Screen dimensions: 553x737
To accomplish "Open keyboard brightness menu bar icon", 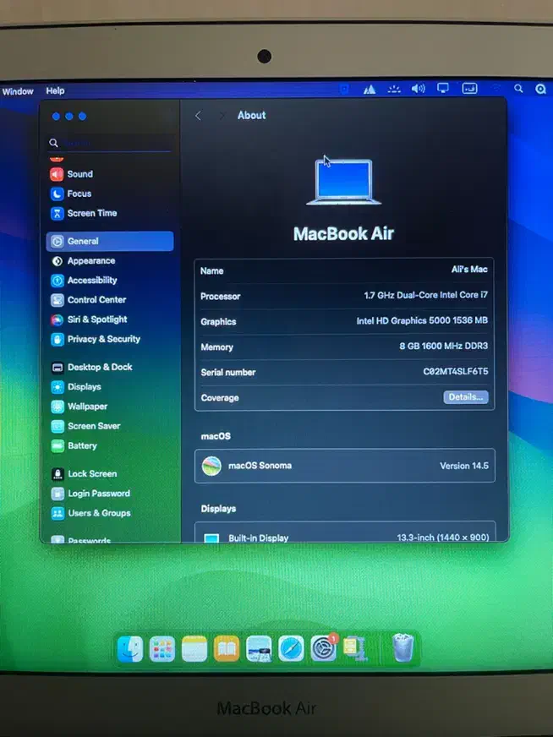I will [394, 89].
